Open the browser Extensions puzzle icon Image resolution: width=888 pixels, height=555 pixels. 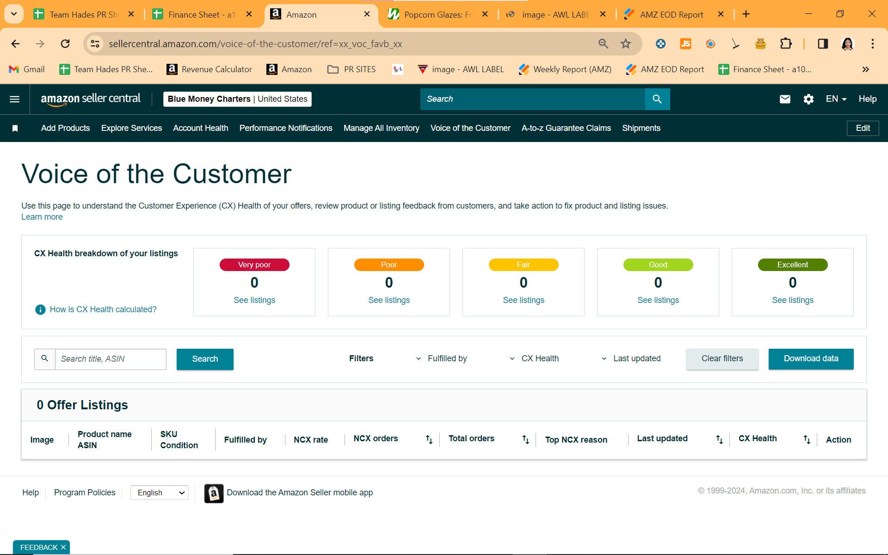coord(786,44)
